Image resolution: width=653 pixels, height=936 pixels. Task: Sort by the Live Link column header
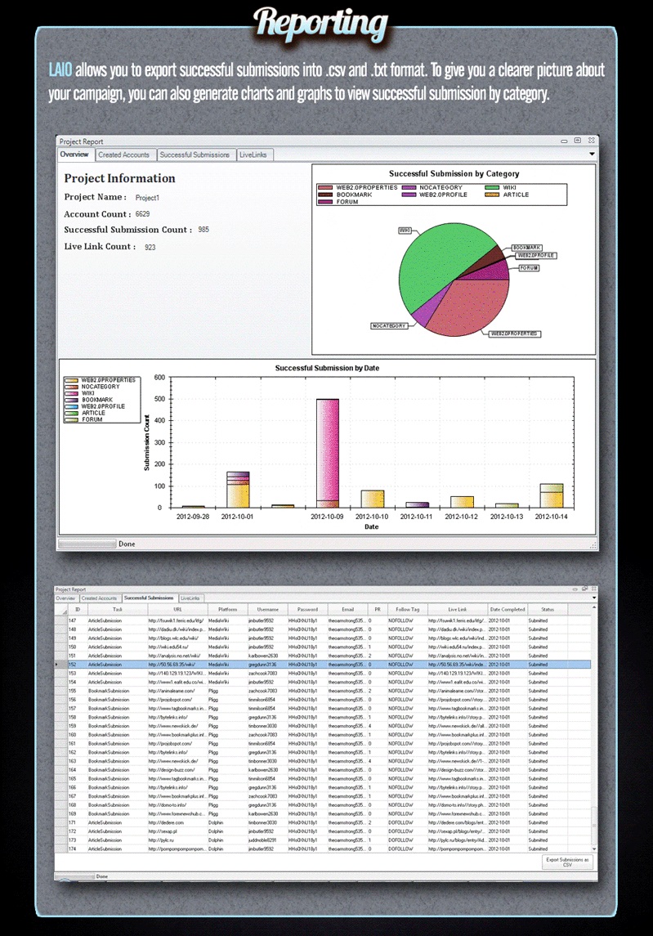[x=457, y=610]
